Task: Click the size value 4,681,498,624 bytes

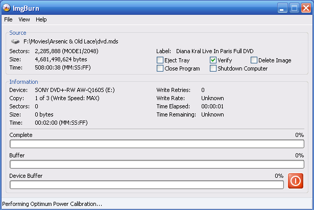Action: 61,59
